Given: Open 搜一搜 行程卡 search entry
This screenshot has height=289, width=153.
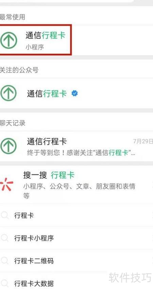Looking at the screenshot, I should (x=76, y=184).
